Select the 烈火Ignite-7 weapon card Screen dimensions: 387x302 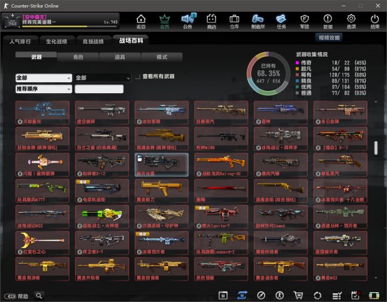tap(221, 217)
